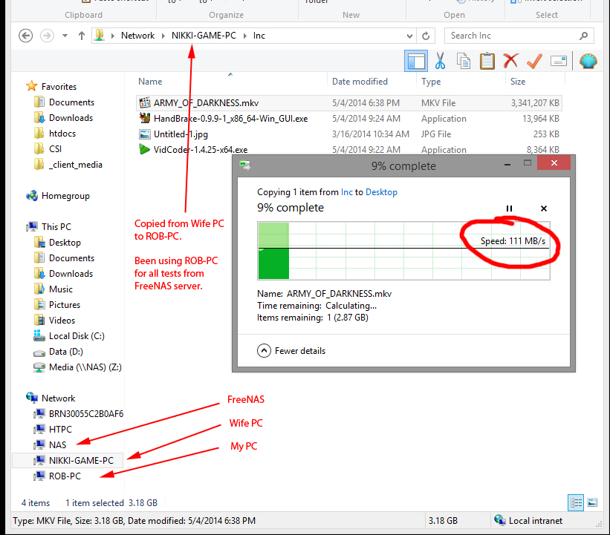610x535 pixels.
Task: Minimize the 9% complete copy dialog
Action: click(x=507, y=164)
